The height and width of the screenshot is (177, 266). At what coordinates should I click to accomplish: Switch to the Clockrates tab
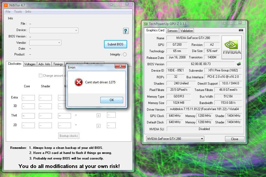[15, 64]
